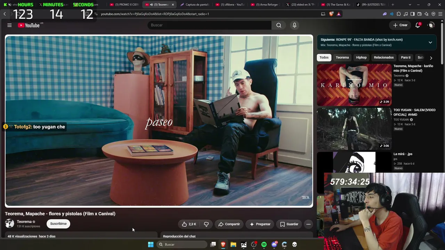Open new browser tab with plus button
This screenshot has height=250, width=445.
point(393,5)
